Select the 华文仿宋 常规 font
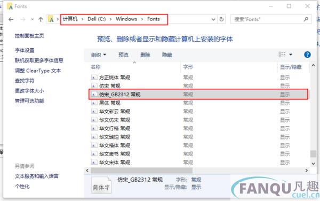The image size is (320, 201). [x=115, y=120]
